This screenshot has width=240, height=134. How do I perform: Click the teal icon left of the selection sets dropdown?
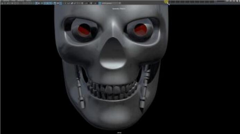pos(100,3)
